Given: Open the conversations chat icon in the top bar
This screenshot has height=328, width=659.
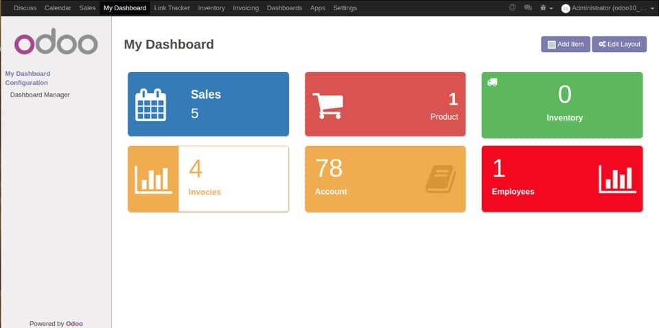Looking at the screenshot, I should point(528,8).
